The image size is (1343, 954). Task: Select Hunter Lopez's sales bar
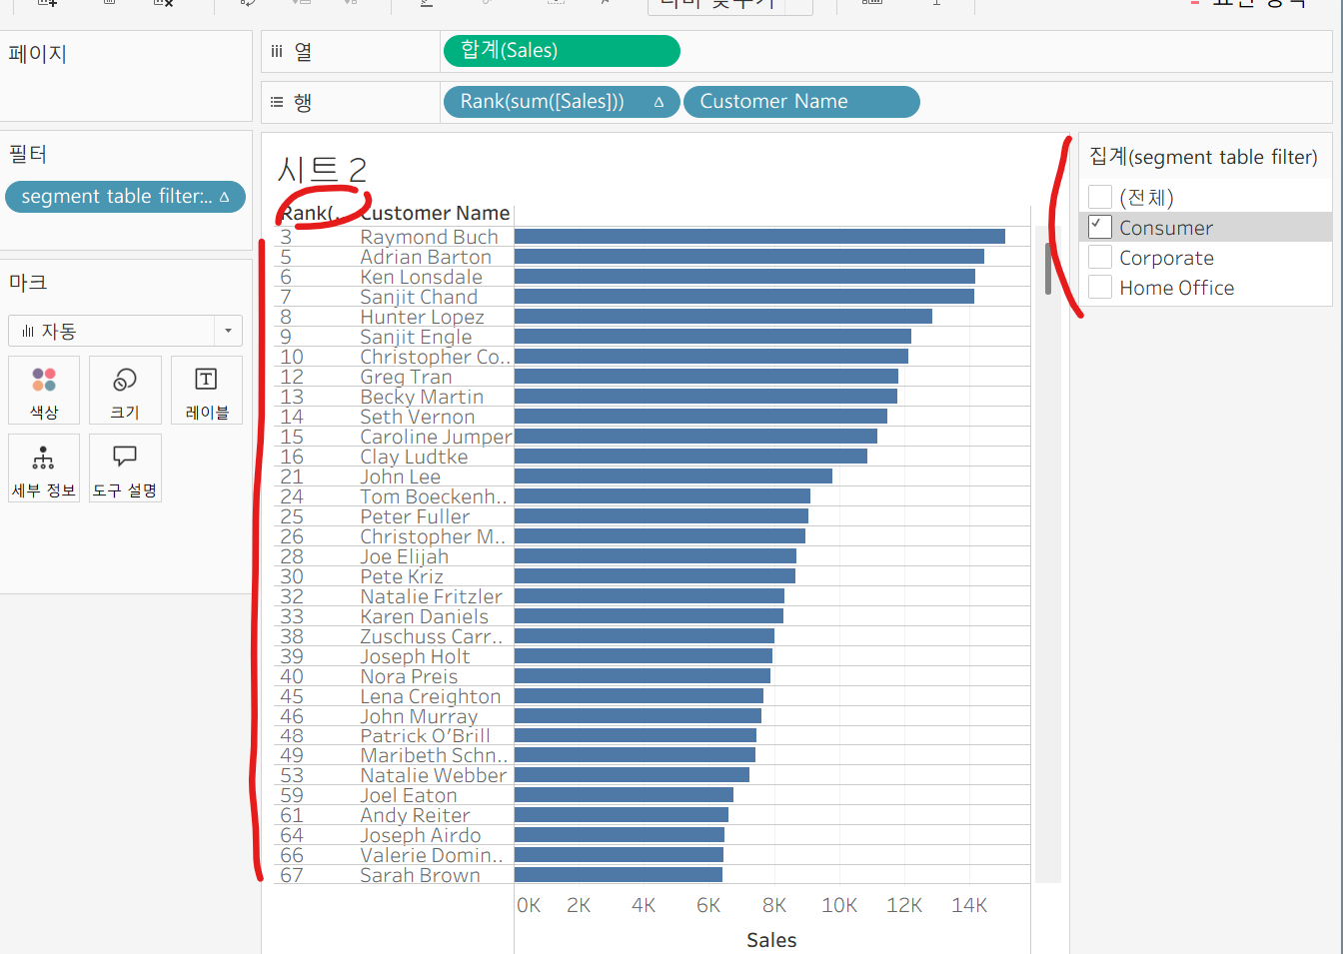pos(723,317)
